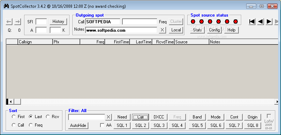Clear outgoing spot notes with X button
The image size is (281, 135).
pyautogui.click(x=162, y=30)
